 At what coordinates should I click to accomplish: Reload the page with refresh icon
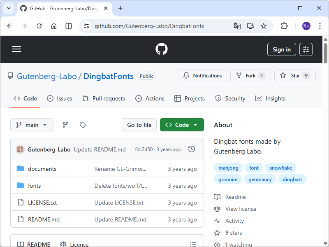click(39, 26)
